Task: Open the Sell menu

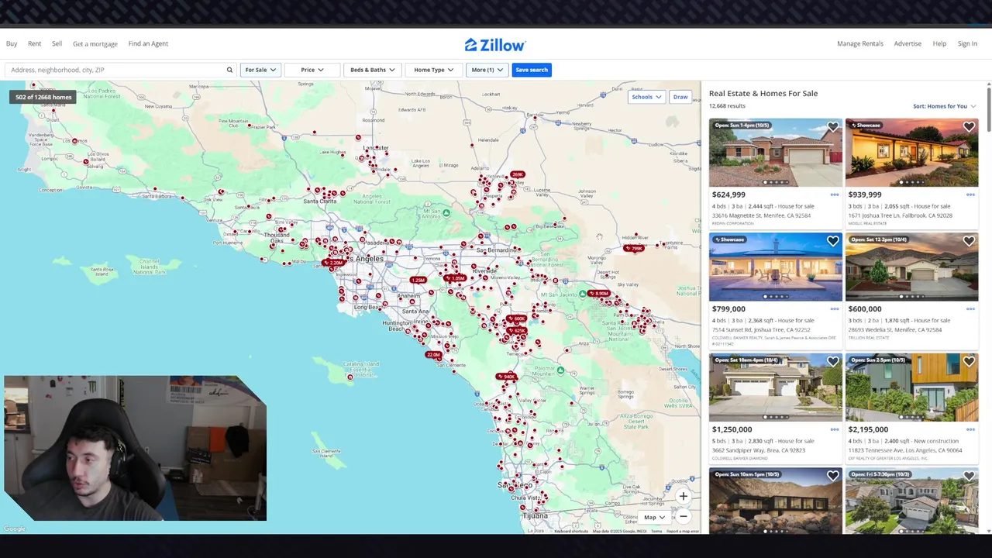Action: (57, 43)
